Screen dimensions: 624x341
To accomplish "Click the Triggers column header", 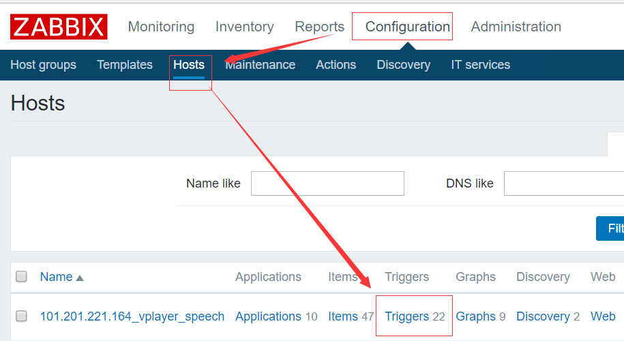I will (406, 276).
